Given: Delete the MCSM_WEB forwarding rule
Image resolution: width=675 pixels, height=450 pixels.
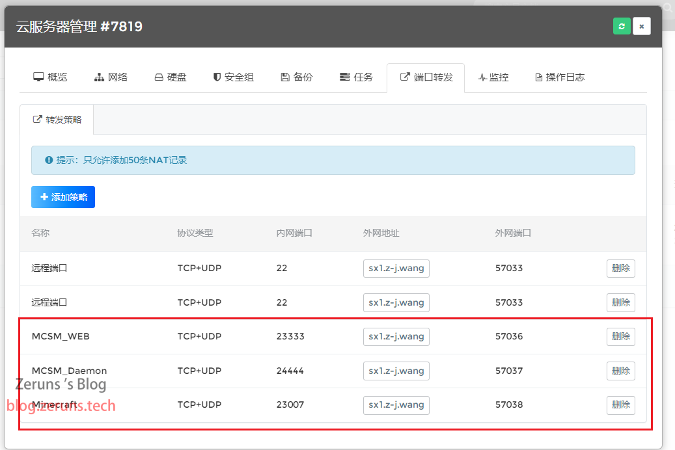Looking at the screenshot, I should [x=621, y=336].
